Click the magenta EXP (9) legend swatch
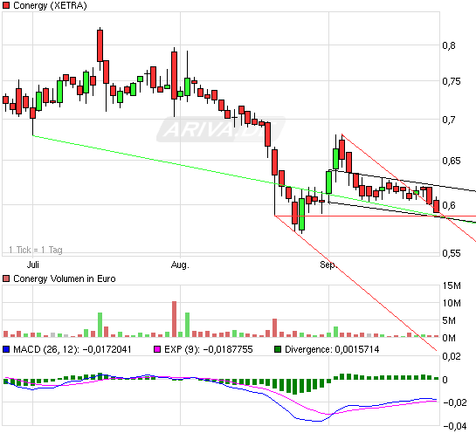The height and width of the screenshot is (433, 476). 157,349
